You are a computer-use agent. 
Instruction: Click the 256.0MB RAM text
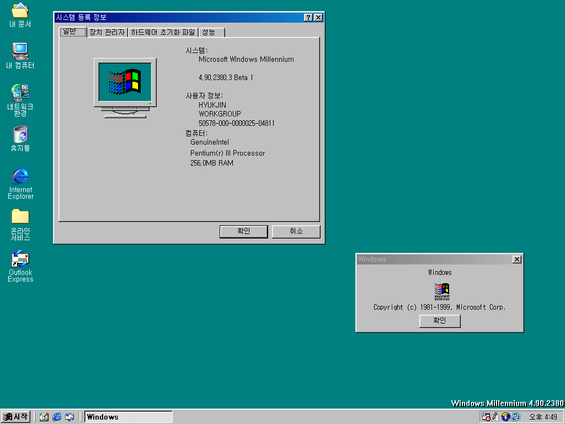[211, 163]
